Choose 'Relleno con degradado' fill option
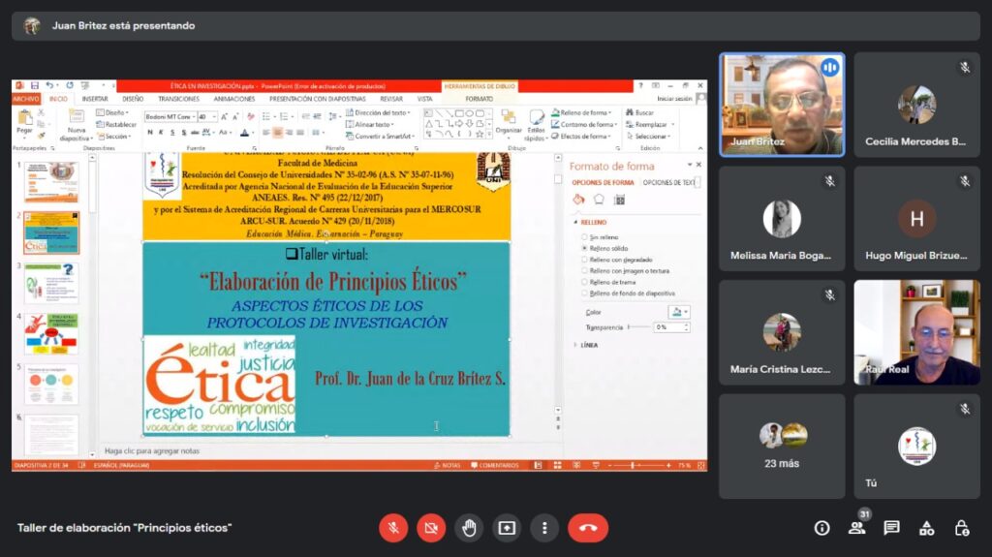 583,260
